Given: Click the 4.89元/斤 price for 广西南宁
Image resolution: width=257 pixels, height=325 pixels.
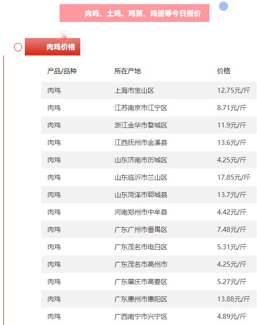Looking at the screenshot, I should pos(232,316).
